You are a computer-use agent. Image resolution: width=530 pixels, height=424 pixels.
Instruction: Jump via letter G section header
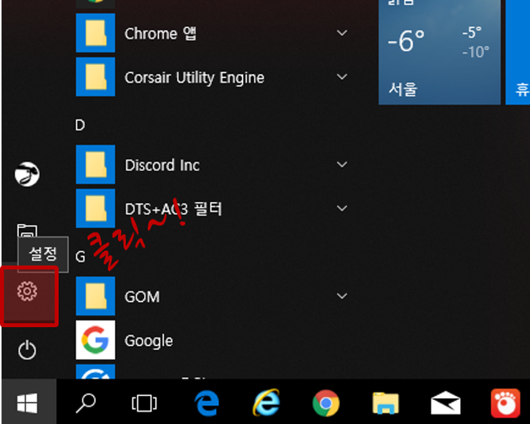click(x=80, y=257)
